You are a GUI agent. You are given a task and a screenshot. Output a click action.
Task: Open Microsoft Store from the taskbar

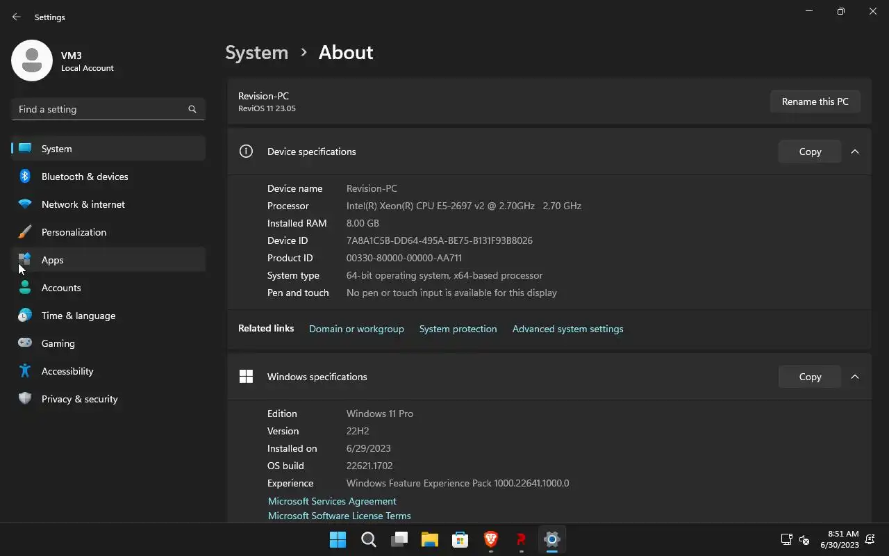tap(460, 539)
